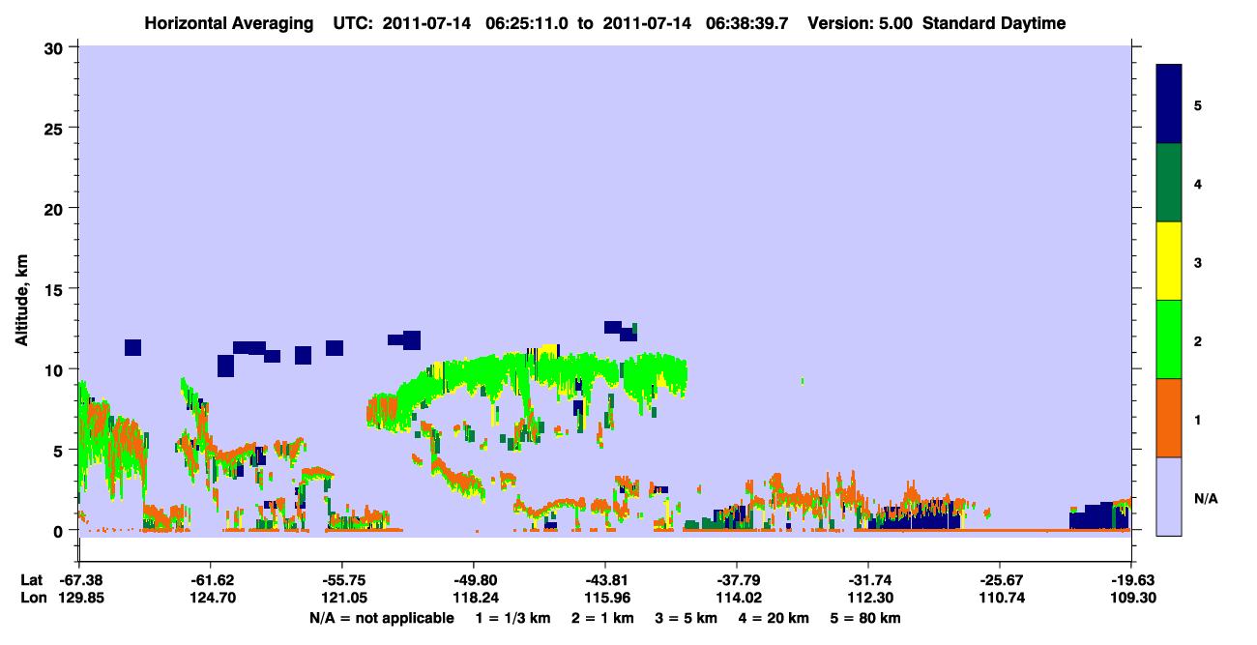Click '3 = 5 km' legend text
Screen dimensions: 1257x645
point(687,618)
